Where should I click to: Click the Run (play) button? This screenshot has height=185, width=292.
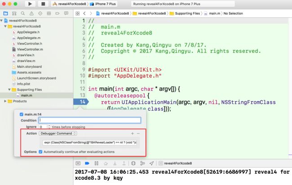click(x=30, y=4)
